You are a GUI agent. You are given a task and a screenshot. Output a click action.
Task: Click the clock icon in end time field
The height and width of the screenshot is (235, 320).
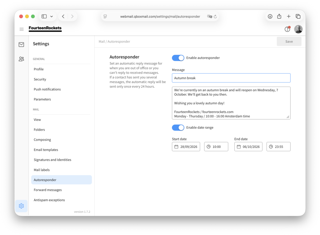(x=271, y=146)
